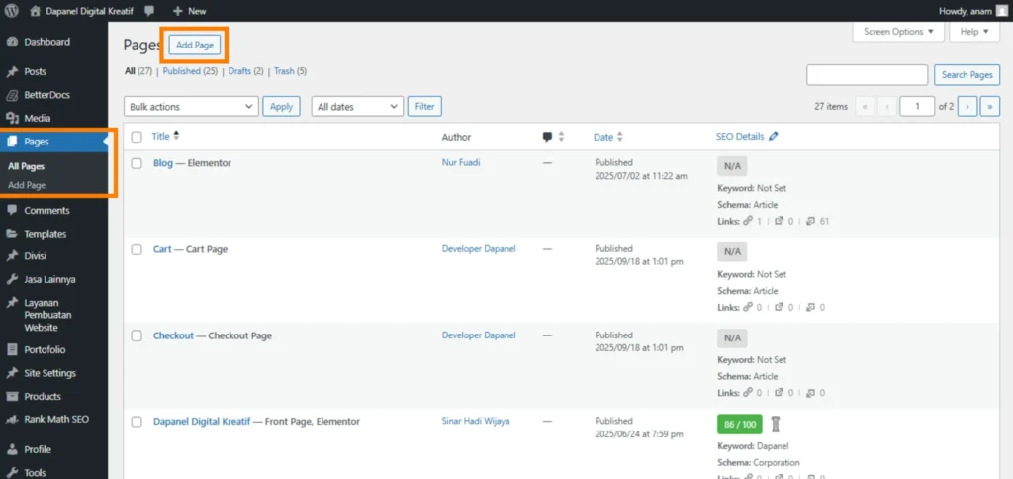Viewport: 1013px width, 479px height.
Task: Click the comments column bubble icon
Action: point(548,137)
